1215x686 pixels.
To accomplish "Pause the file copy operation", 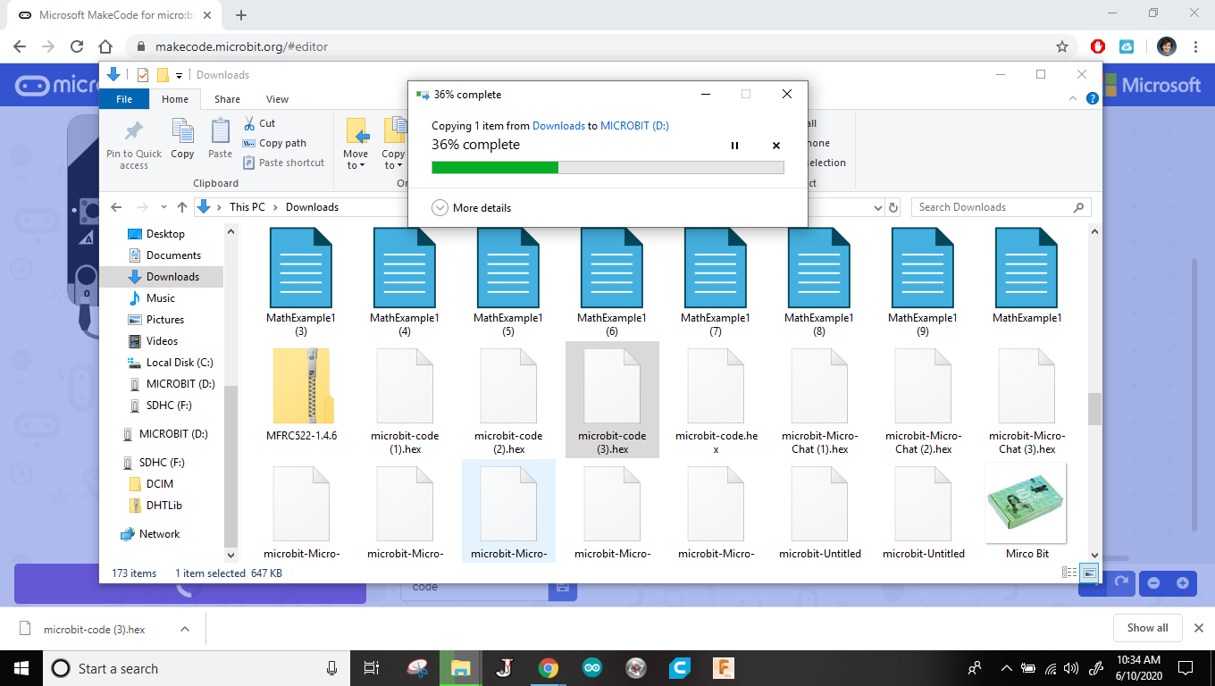I will click(x=734, y=146).
